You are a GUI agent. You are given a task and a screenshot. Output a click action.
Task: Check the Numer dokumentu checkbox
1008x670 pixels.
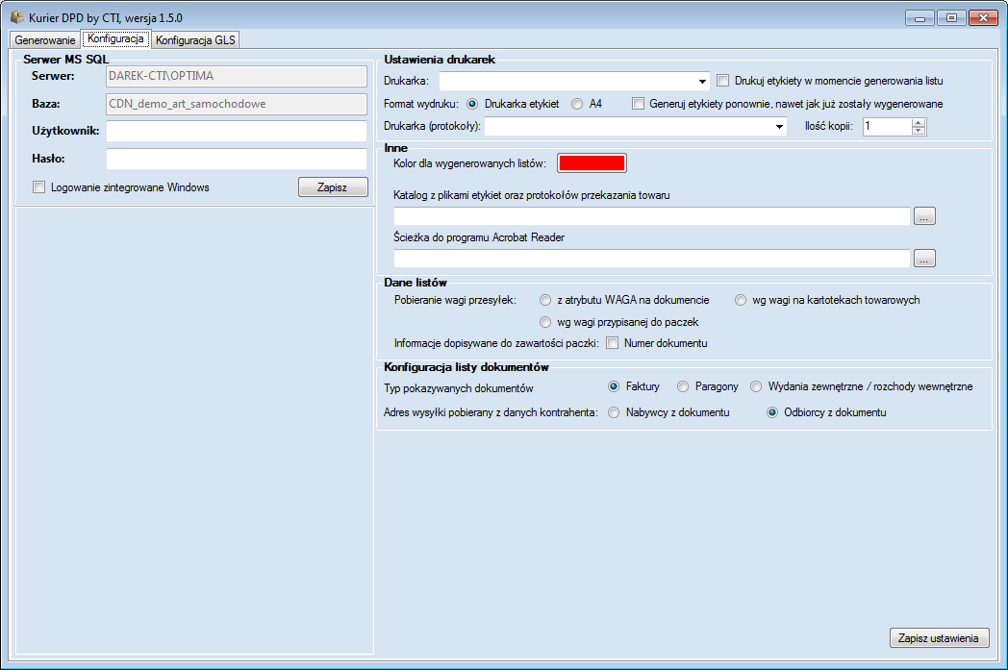613,343
